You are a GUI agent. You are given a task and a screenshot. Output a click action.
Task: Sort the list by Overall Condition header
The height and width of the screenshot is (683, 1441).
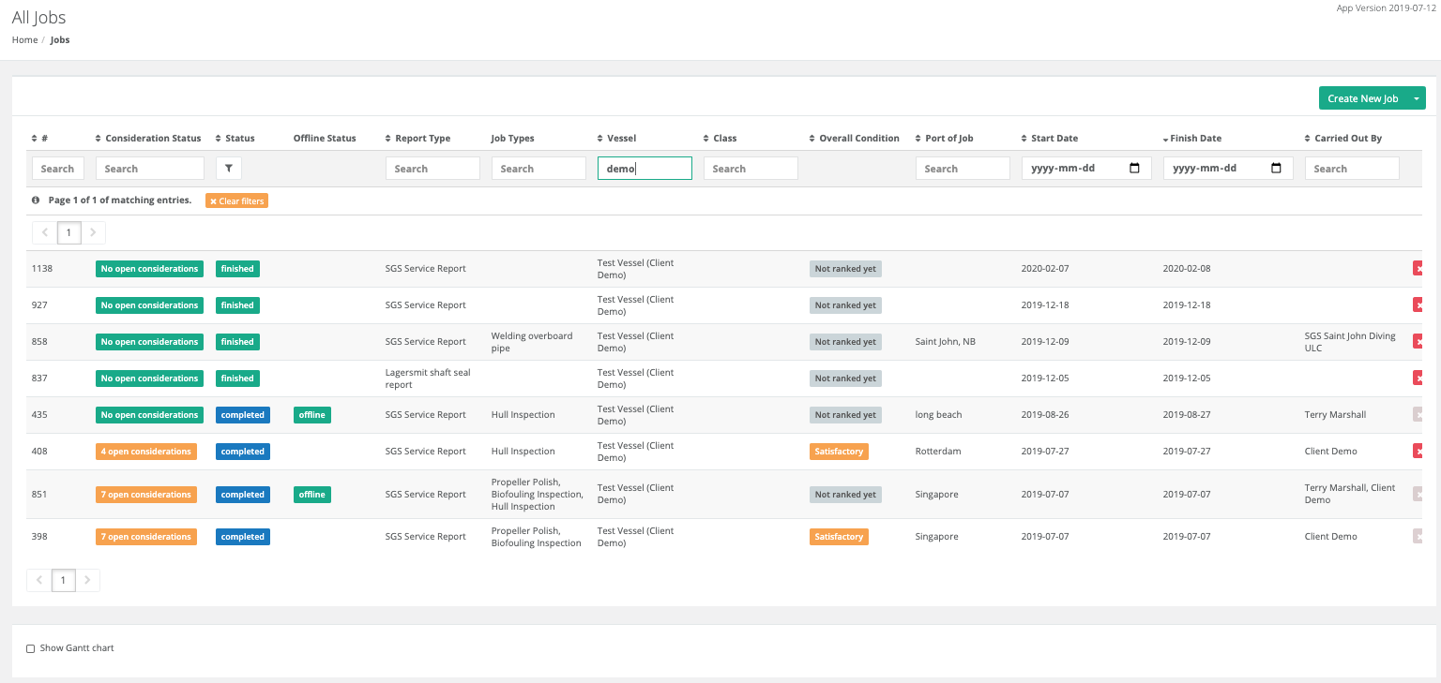[858, 139]
